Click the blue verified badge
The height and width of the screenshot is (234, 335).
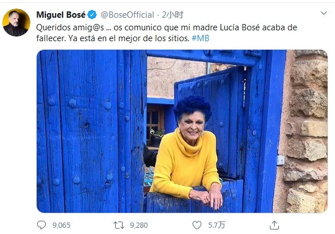coord(92,14)
